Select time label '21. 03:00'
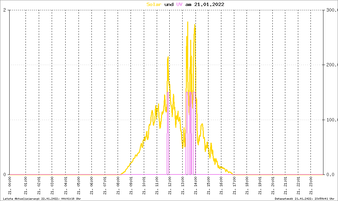The image size is (338, 201). coord(52,186)
